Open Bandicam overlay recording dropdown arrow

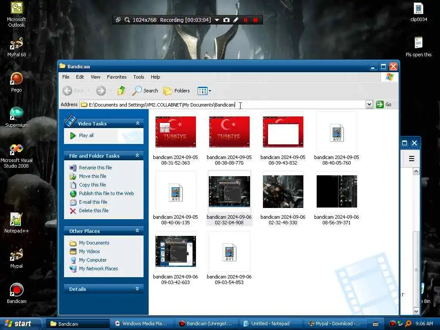pyautogui.click(x=217, y=20)
